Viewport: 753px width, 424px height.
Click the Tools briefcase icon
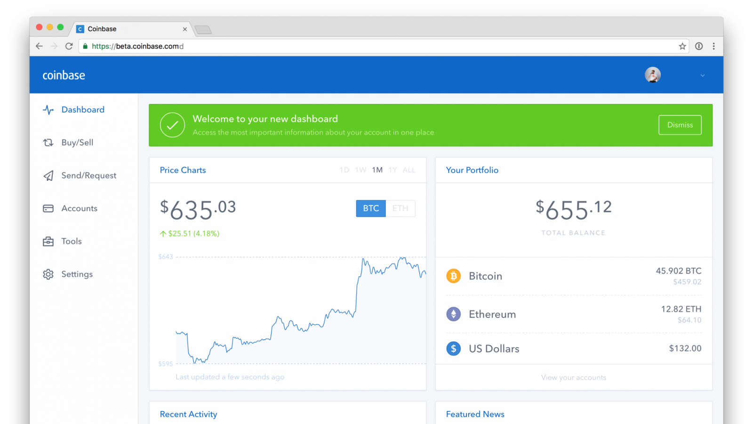tap(48, 241)
